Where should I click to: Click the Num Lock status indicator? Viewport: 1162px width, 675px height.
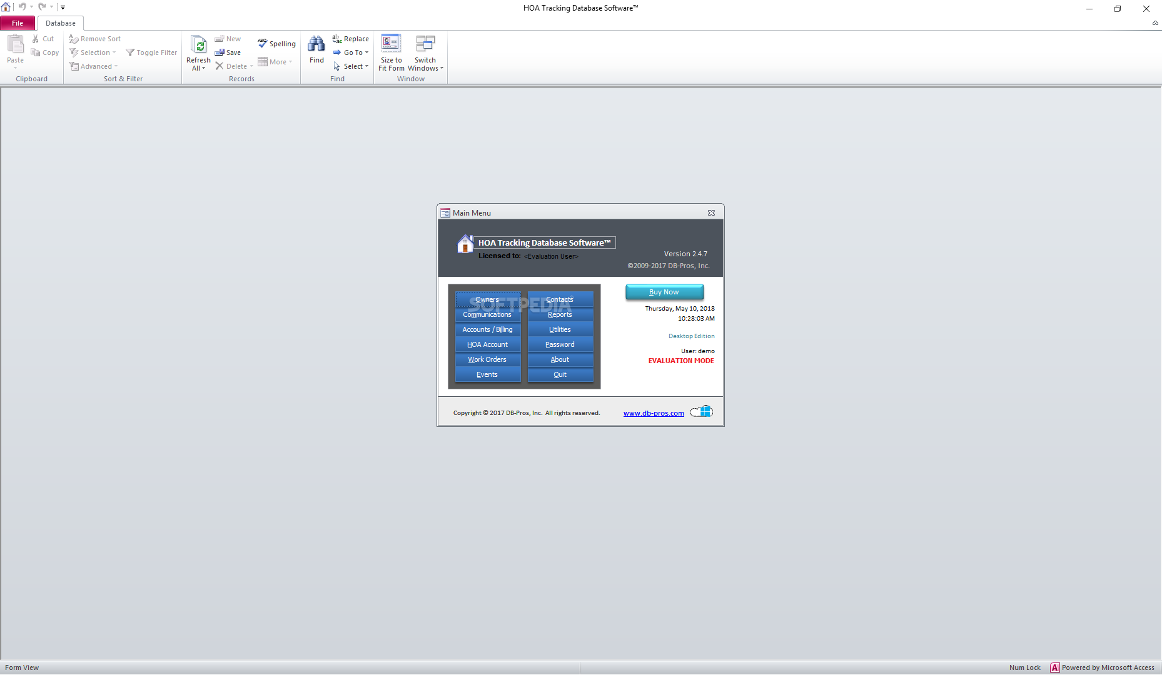pyautogui.click(x=1024, y=667)
